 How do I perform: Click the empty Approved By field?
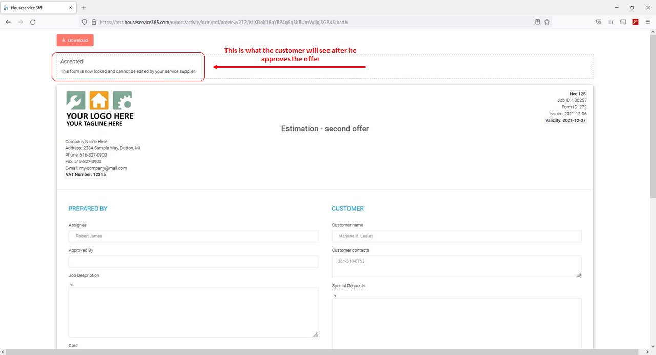[193, 261]
